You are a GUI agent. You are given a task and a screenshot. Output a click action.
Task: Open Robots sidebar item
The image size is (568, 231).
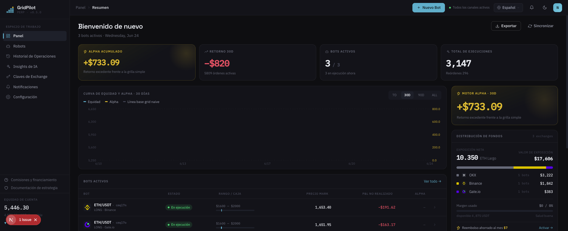(35, 46)
